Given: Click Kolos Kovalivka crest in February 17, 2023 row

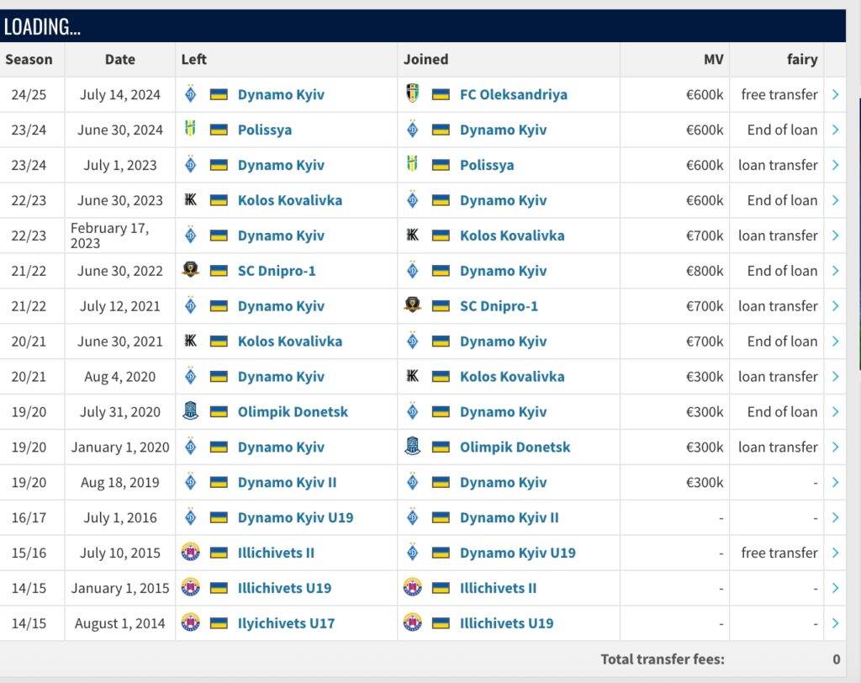Looking at the screenshot, I should [x=412, y=236].
